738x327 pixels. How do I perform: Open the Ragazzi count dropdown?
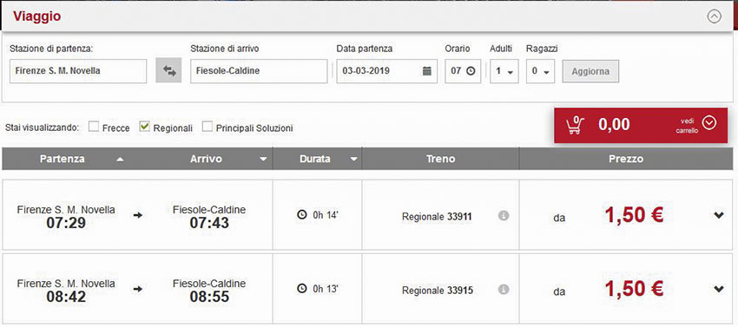click(x=540, y=71)
